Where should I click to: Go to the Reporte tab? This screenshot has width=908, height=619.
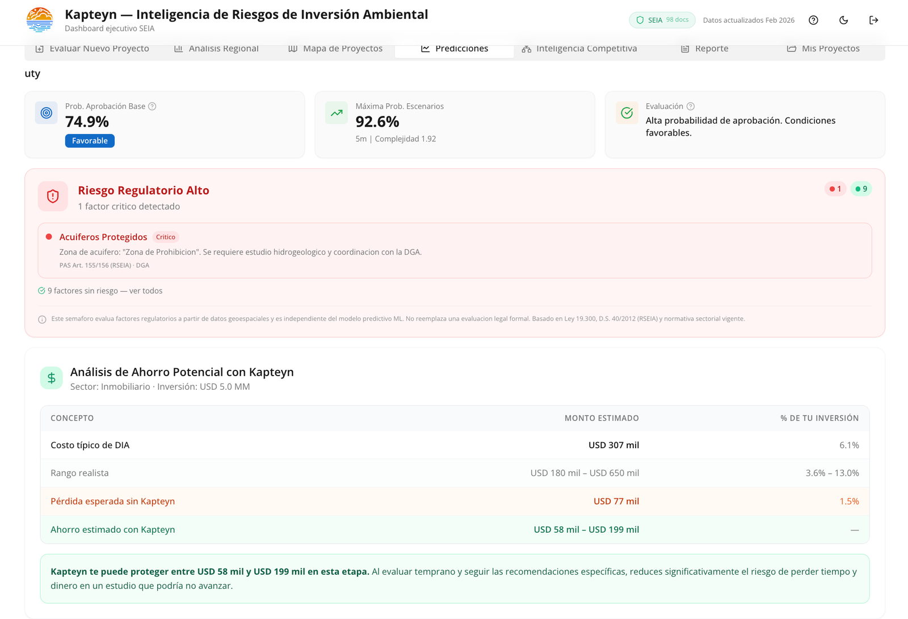tap(704, 49)
